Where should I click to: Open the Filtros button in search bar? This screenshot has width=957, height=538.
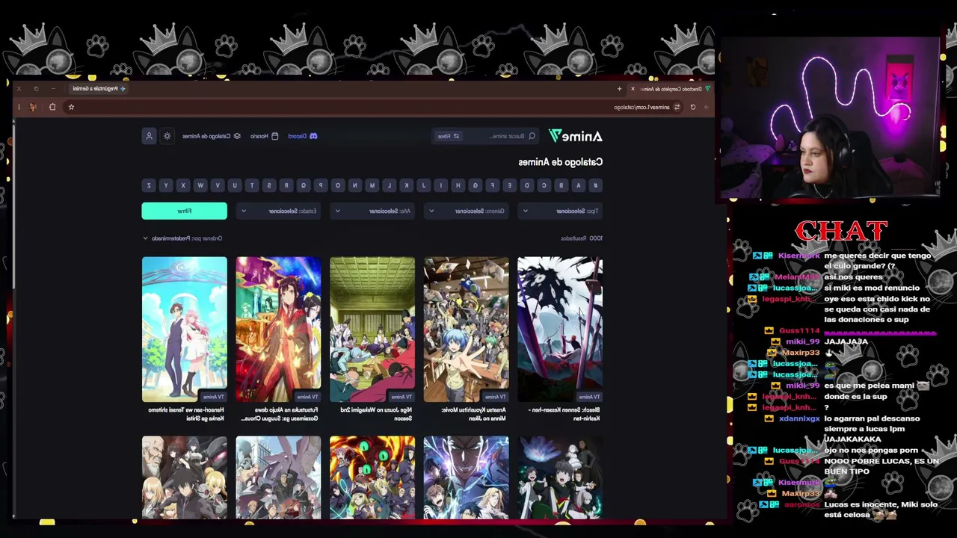449,136
